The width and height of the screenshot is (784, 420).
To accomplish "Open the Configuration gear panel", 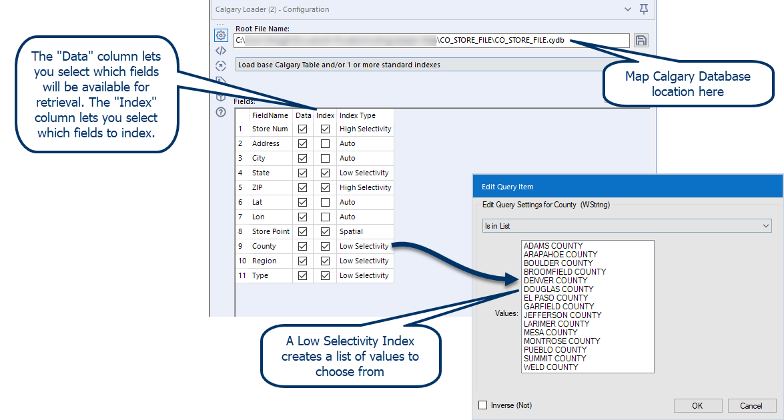I will [x=221, y=35].
